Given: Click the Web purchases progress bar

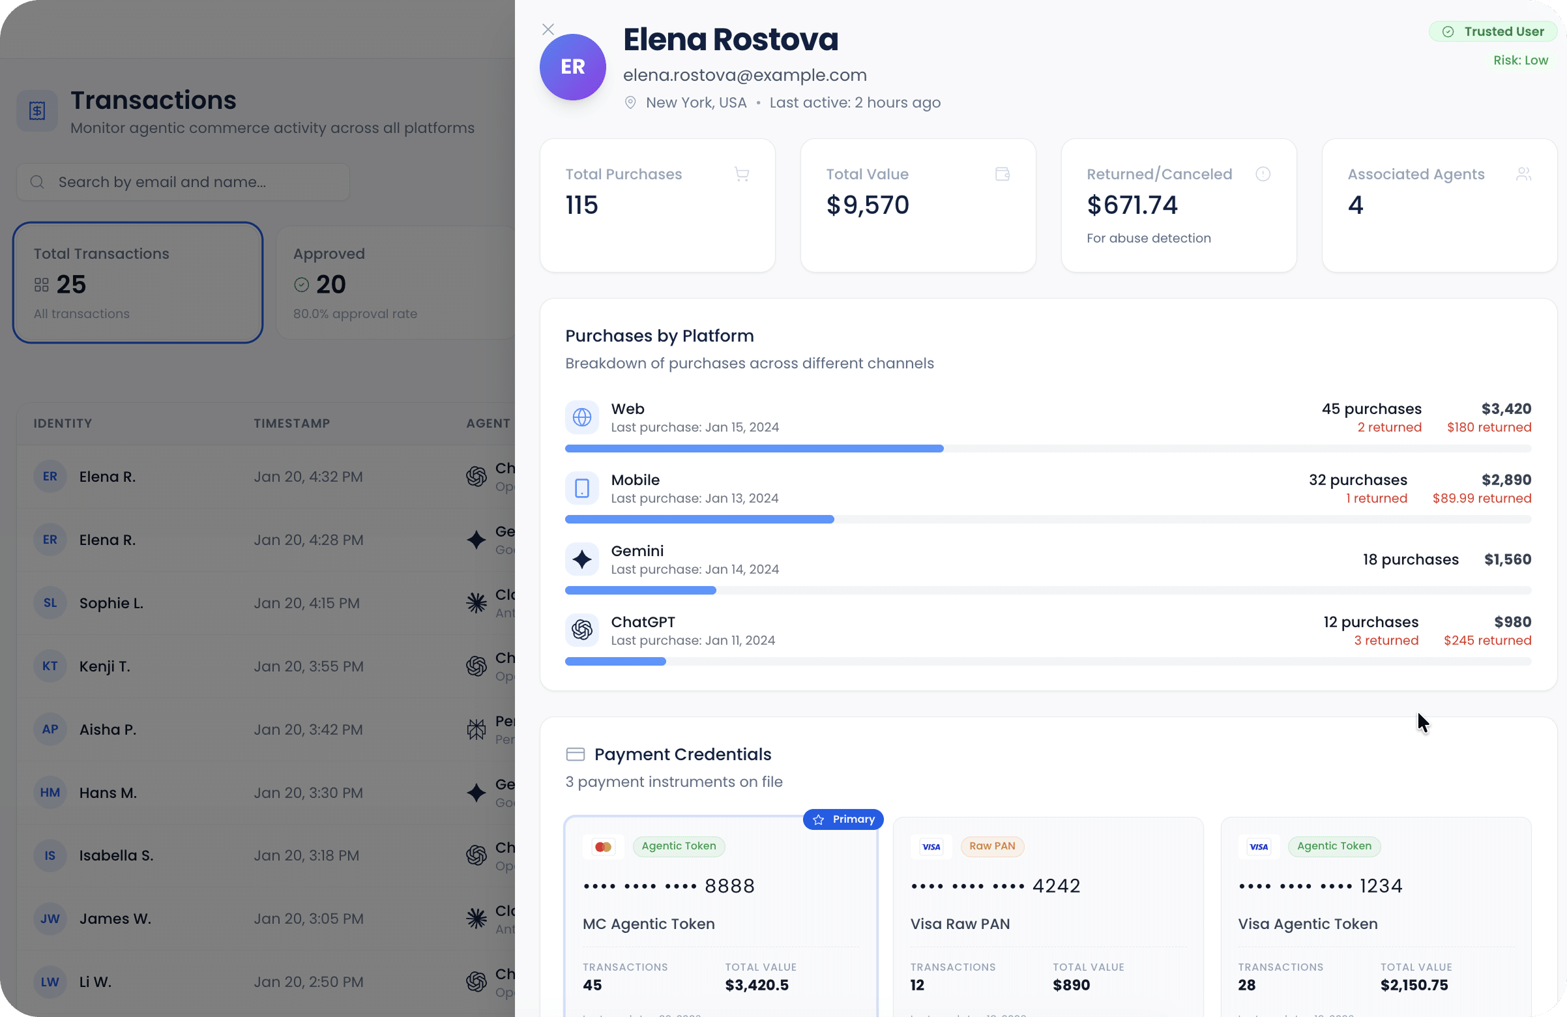Looking at the screenshot, I should [x=1048, y=449].
